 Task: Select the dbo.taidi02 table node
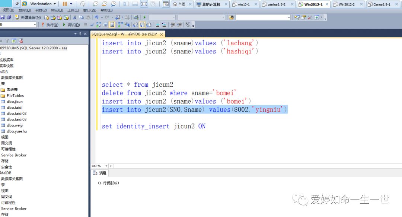[17, 113]
